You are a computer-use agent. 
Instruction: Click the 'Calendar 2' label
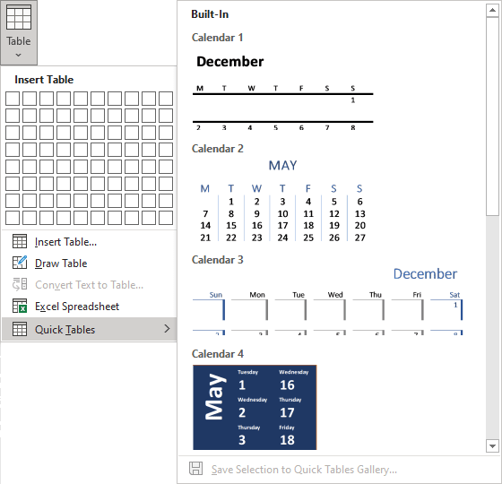(217, 149)
